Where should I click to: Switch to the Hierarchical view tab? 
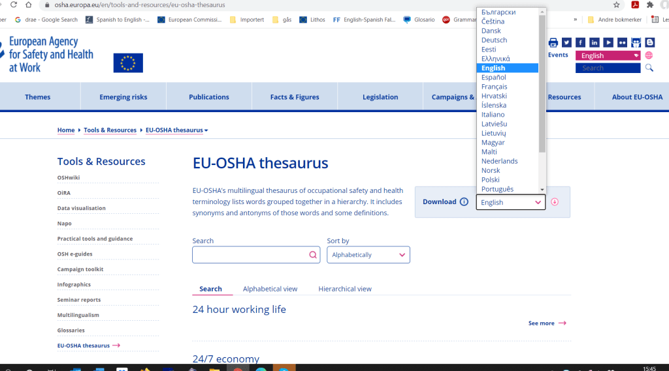344,289
